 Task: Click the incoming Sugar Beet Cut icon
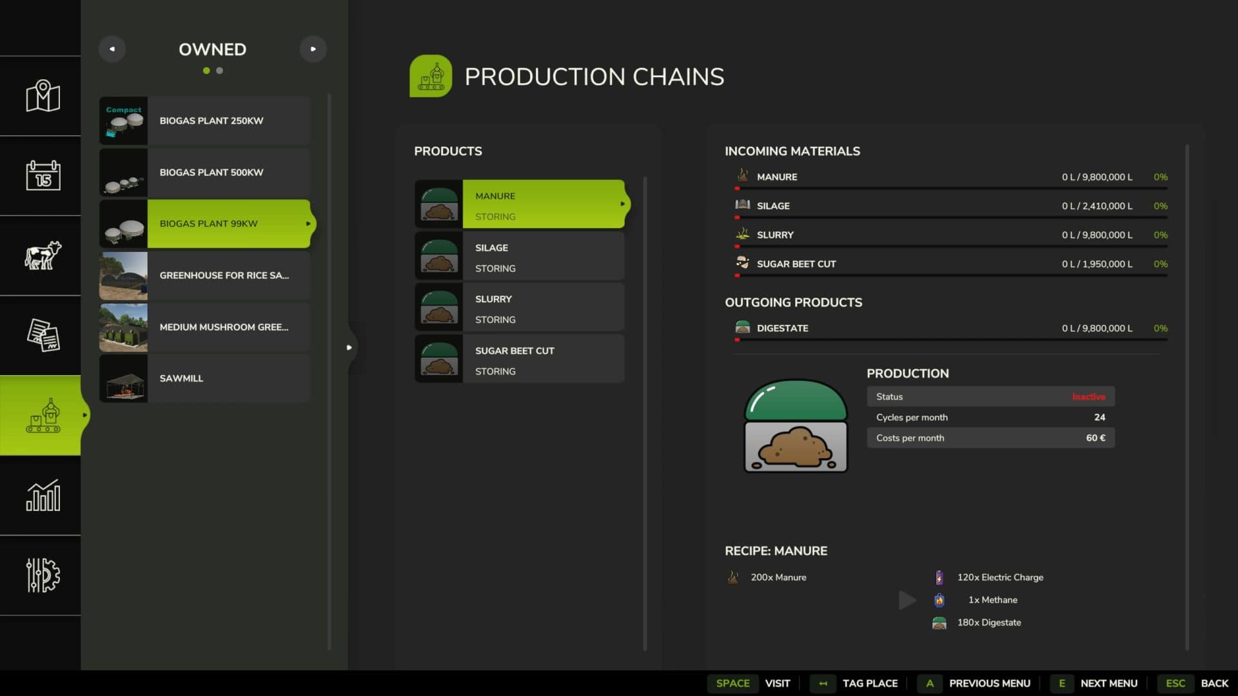pos(743,263)
